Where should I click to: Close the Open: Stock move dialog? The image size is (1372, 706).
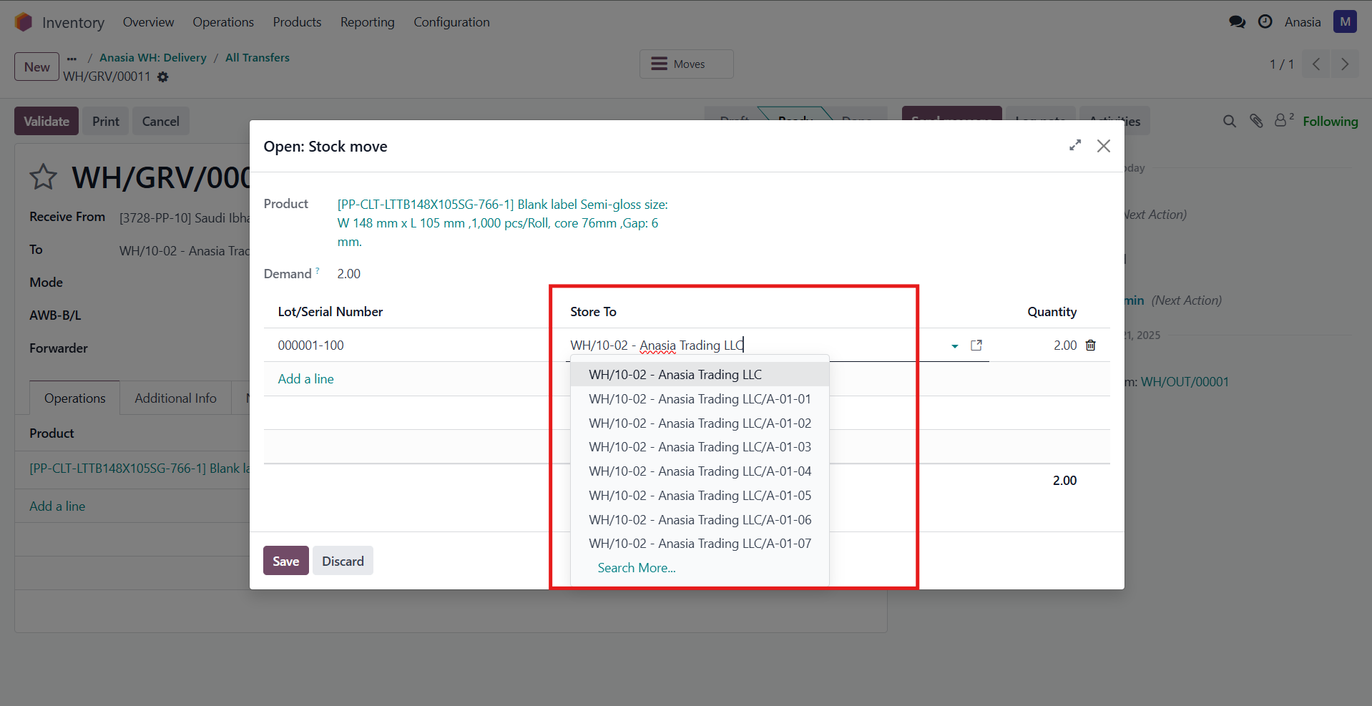tap(1103, 146)
